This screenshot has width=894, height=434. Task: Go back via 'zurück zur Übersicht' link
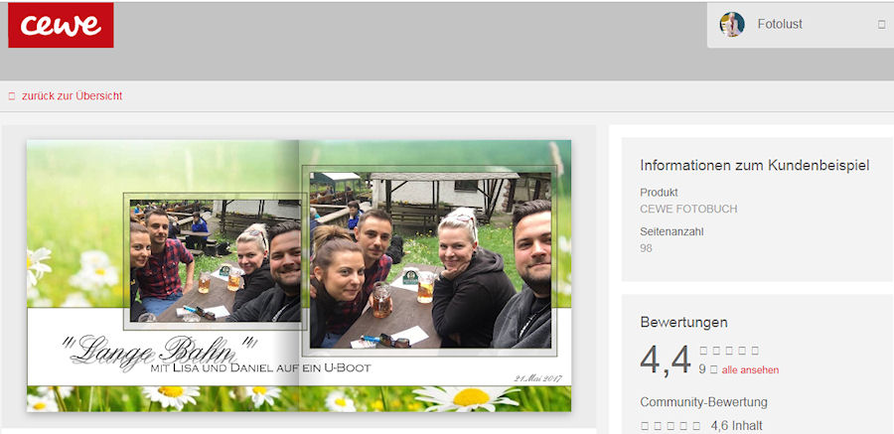pos(72,96)
